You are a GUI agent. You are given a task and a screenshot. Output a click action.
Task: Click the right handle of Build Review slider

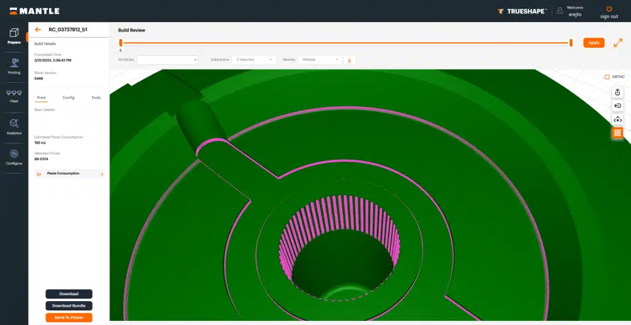[571, 43]
